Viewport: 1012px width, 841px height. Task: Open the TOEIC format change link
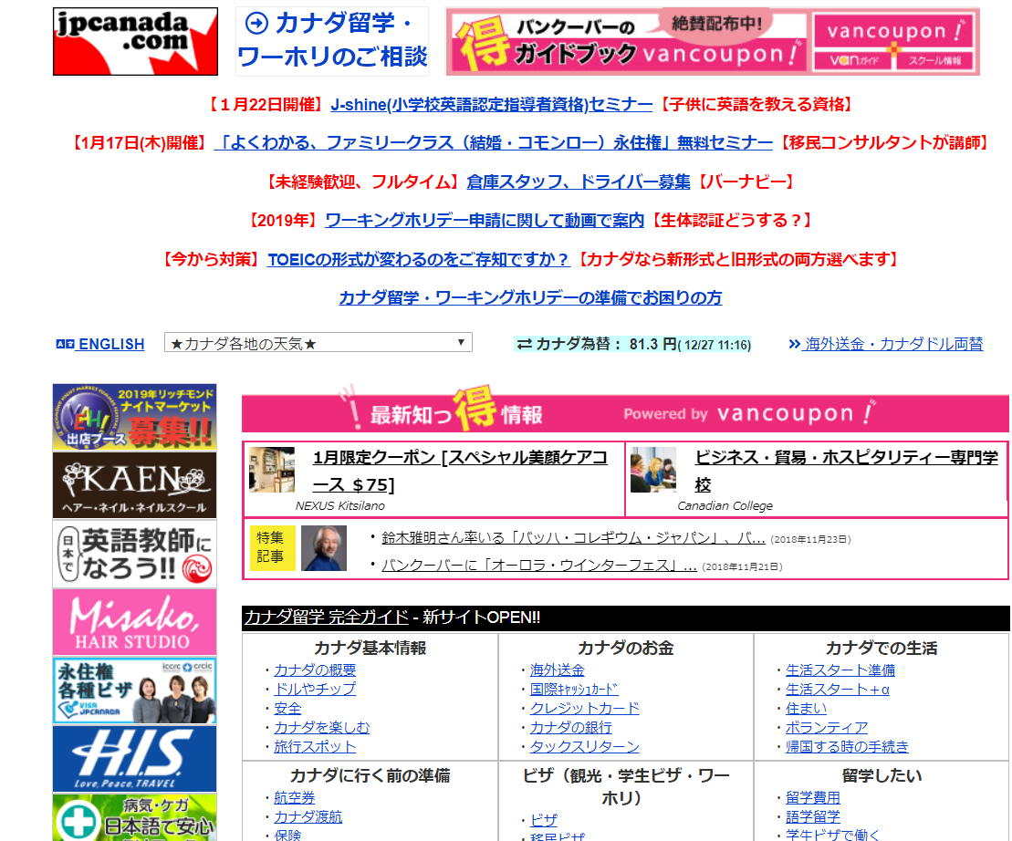point(418,259)
